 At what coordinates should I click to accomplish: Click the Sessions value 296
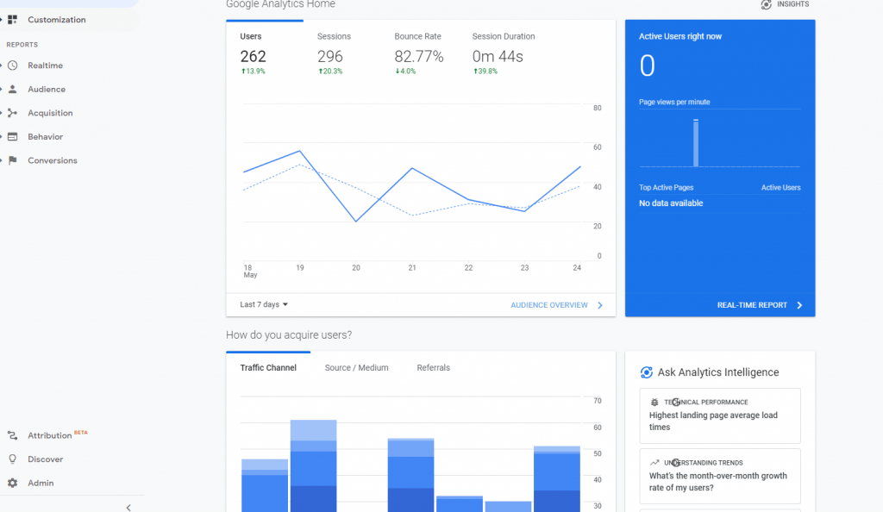click(x=330, y=56)
